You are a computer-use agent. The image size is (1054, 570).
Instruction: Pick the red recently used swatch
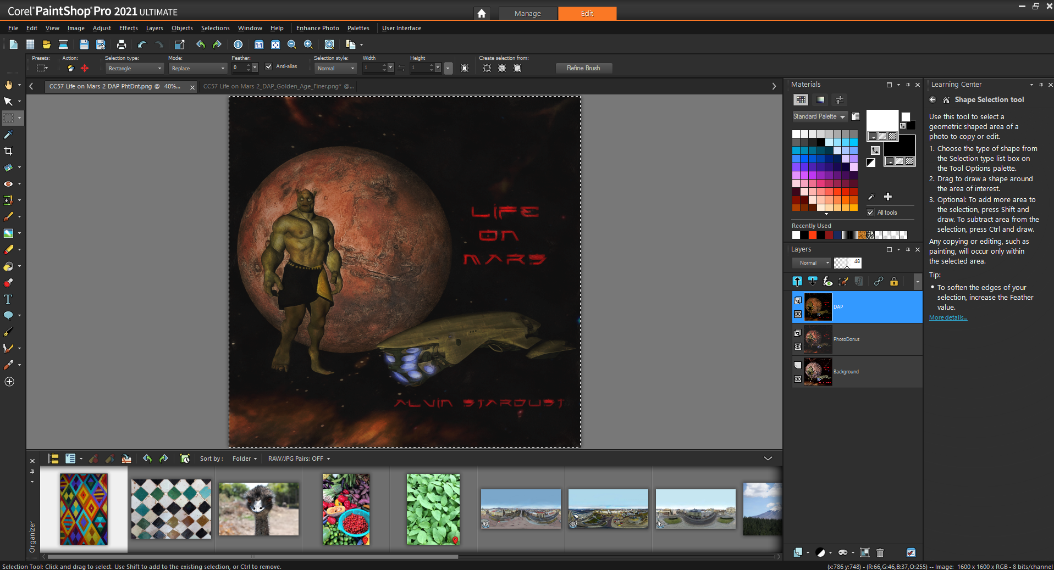pos(813,235)
